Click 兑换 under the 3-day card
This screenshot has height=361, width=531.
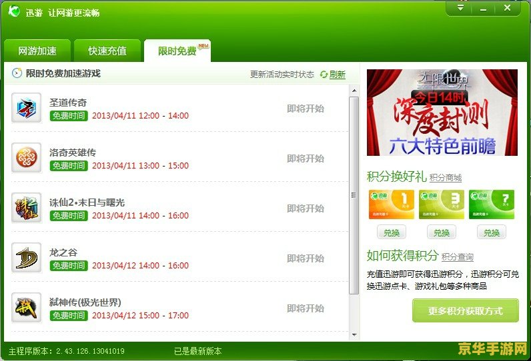442,233
